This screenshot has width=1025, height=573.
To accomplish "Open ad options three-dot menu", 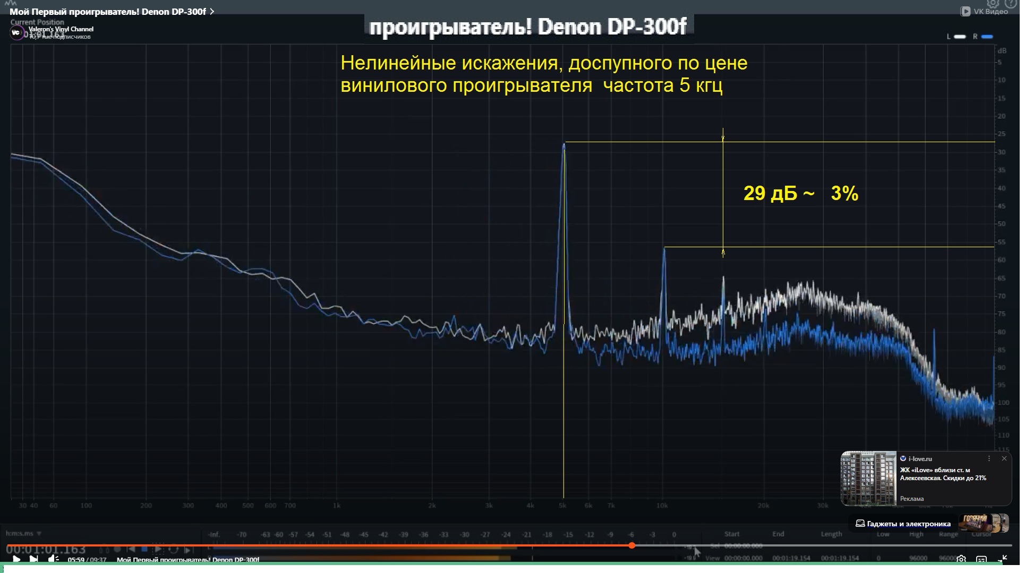I will (x=989, y=458).
